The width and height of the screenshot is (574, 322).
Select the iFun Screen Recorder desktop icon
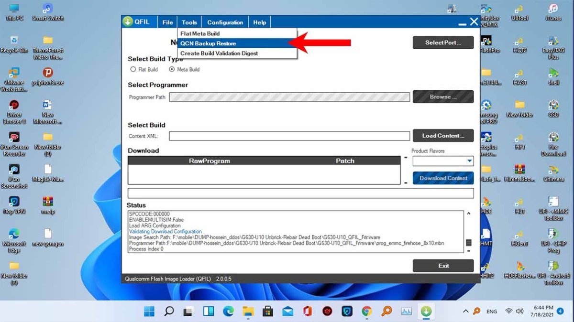point(14,144)
